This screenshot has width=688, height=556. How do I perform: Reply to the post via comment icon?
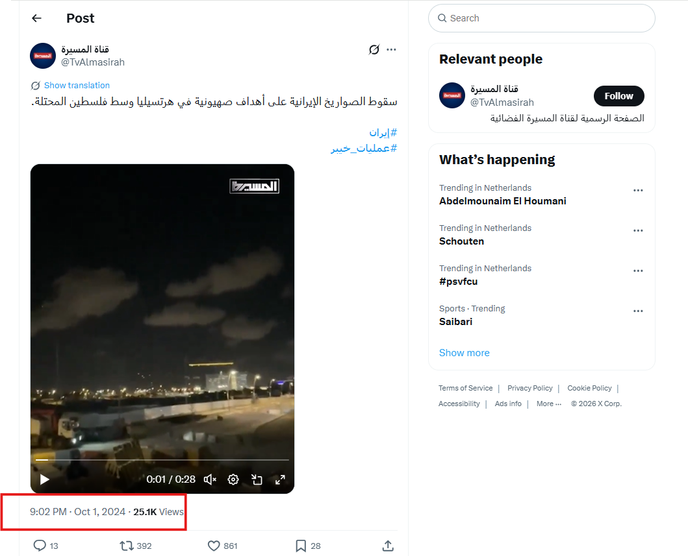(40, 546)
